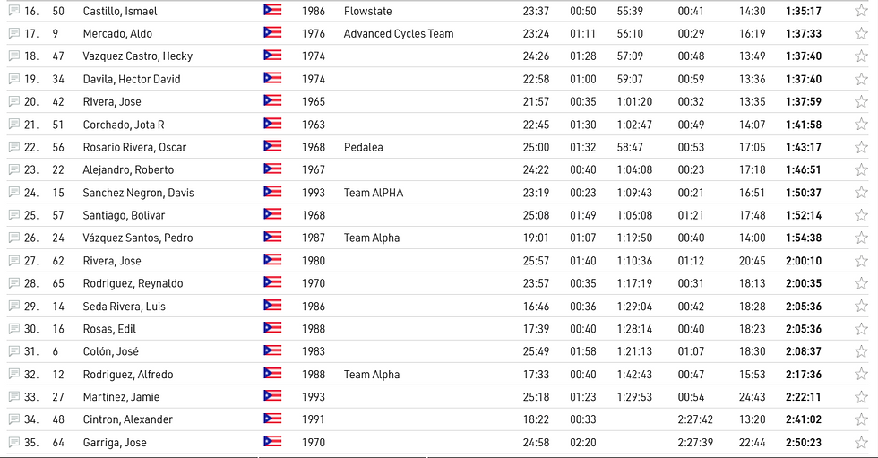Open comment icon for Castillo, Ismael
Screen dimensions: 878x458
click(x=13, y=11)
